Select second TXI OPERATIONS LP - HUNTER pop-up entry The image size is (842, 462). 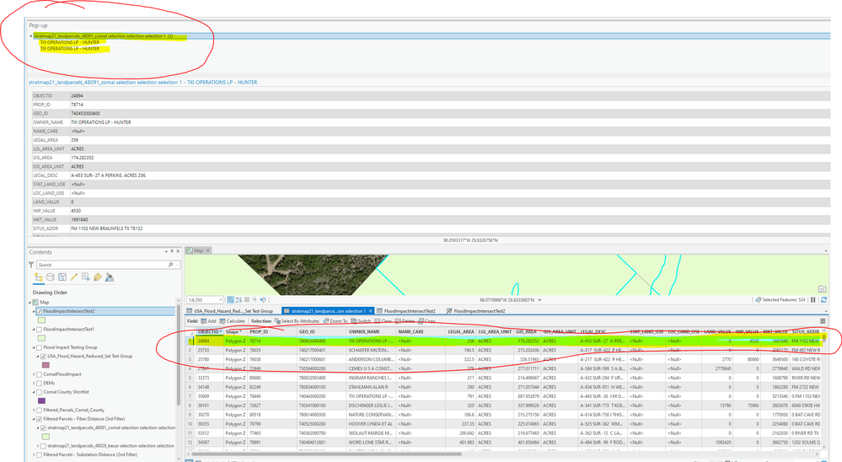[70, 49]
